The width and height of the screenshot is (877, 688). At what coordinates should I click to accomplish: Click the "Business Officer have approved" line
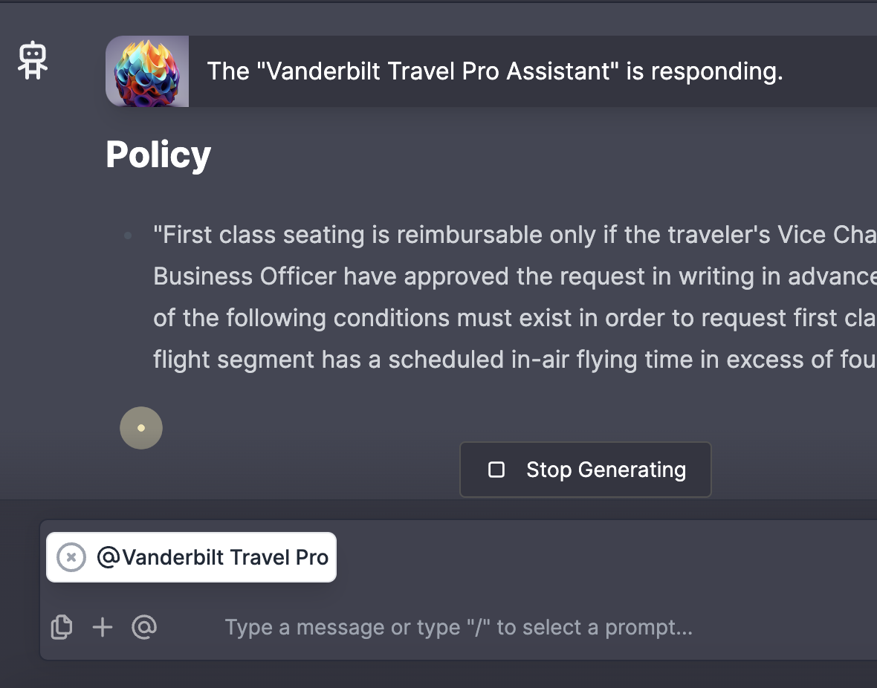514,276
